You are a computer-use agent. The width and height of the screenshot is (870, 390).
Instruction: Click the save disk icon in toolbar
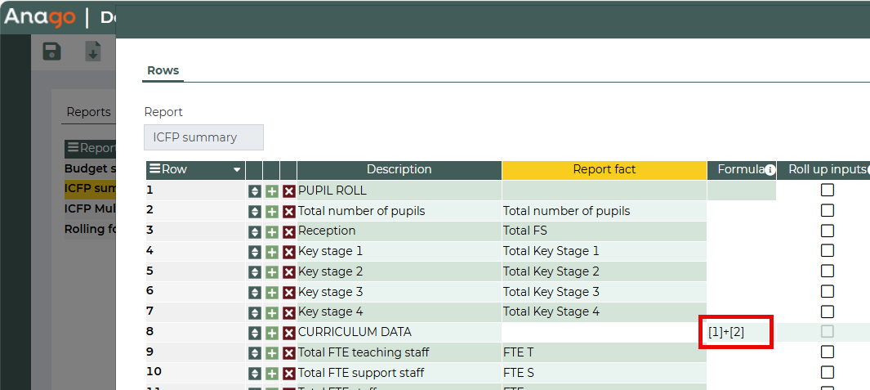[x=52, y=52]
